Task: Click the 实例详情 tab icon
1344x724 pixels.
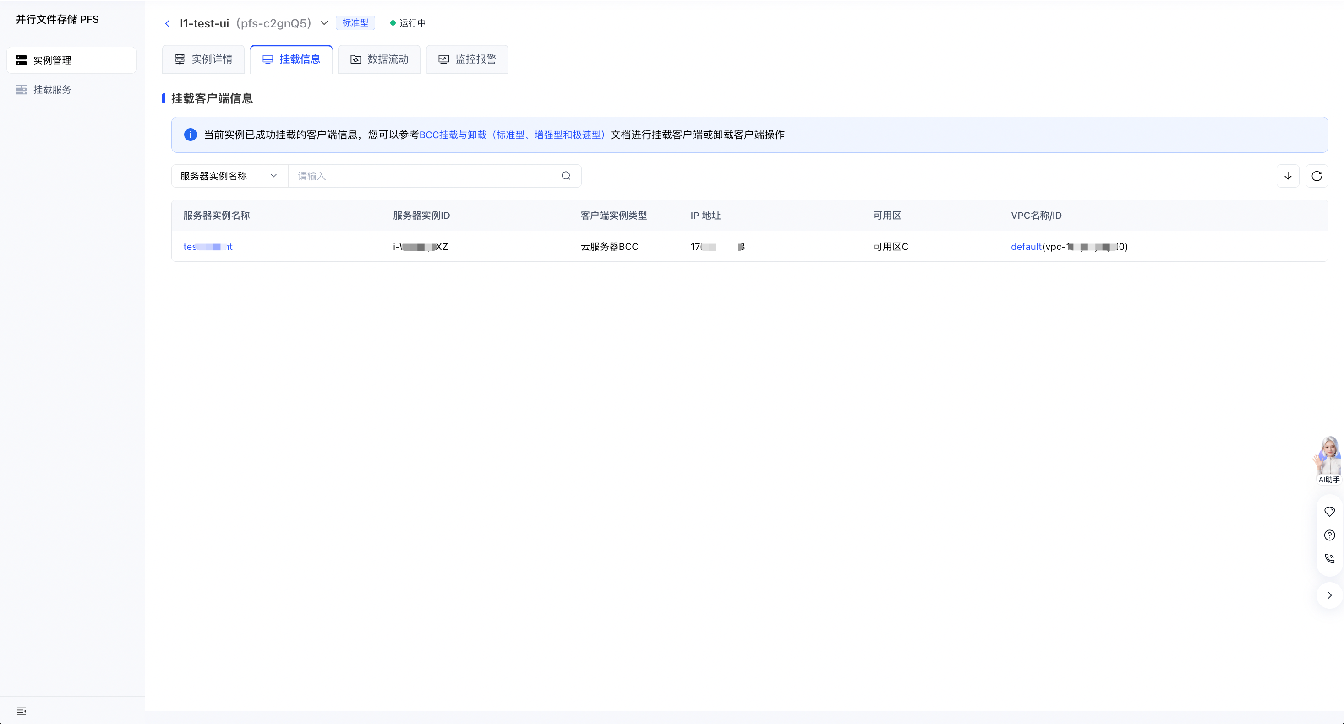Action: pos(180,59)
